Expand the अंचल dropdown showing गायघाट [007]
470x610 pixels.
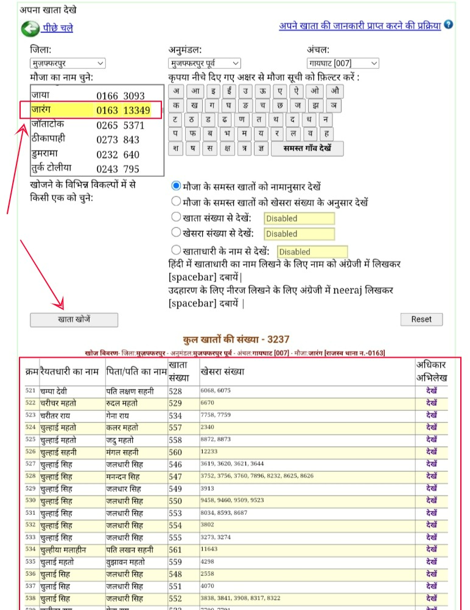click(x=343, y=63)
